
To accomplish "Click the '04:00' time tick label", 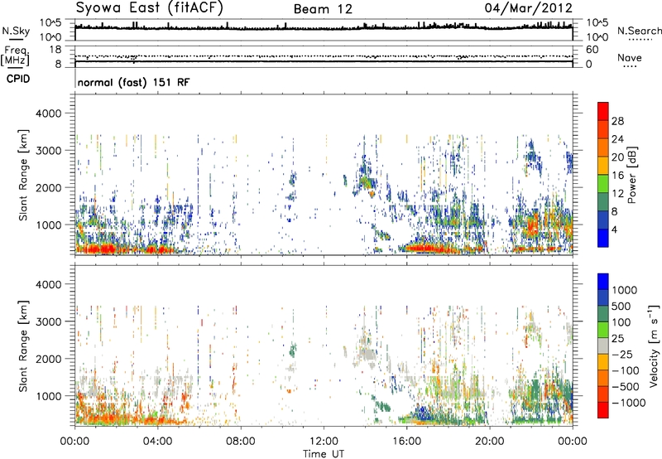I will tap(157, 442).
